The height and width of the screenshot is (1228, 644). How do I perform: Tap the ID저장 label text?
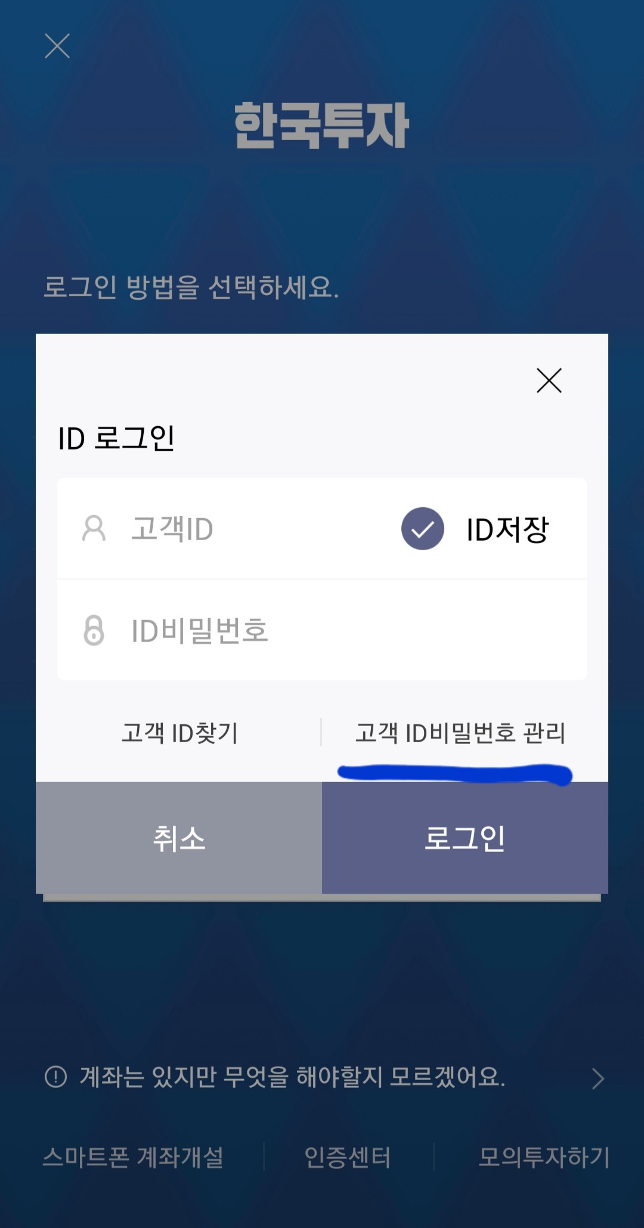click(x=507, y=529)
